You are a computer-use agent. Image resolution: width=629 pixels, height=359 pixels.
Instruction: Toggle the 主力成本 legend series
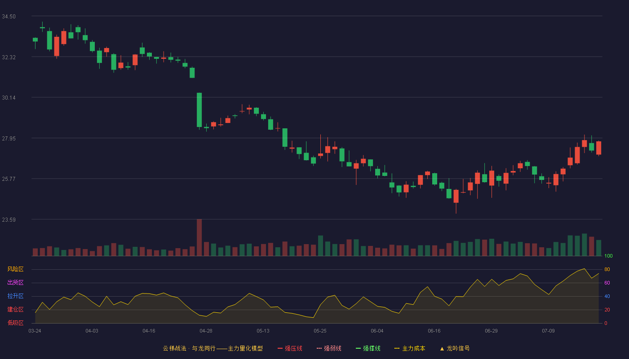click(410, 348)
